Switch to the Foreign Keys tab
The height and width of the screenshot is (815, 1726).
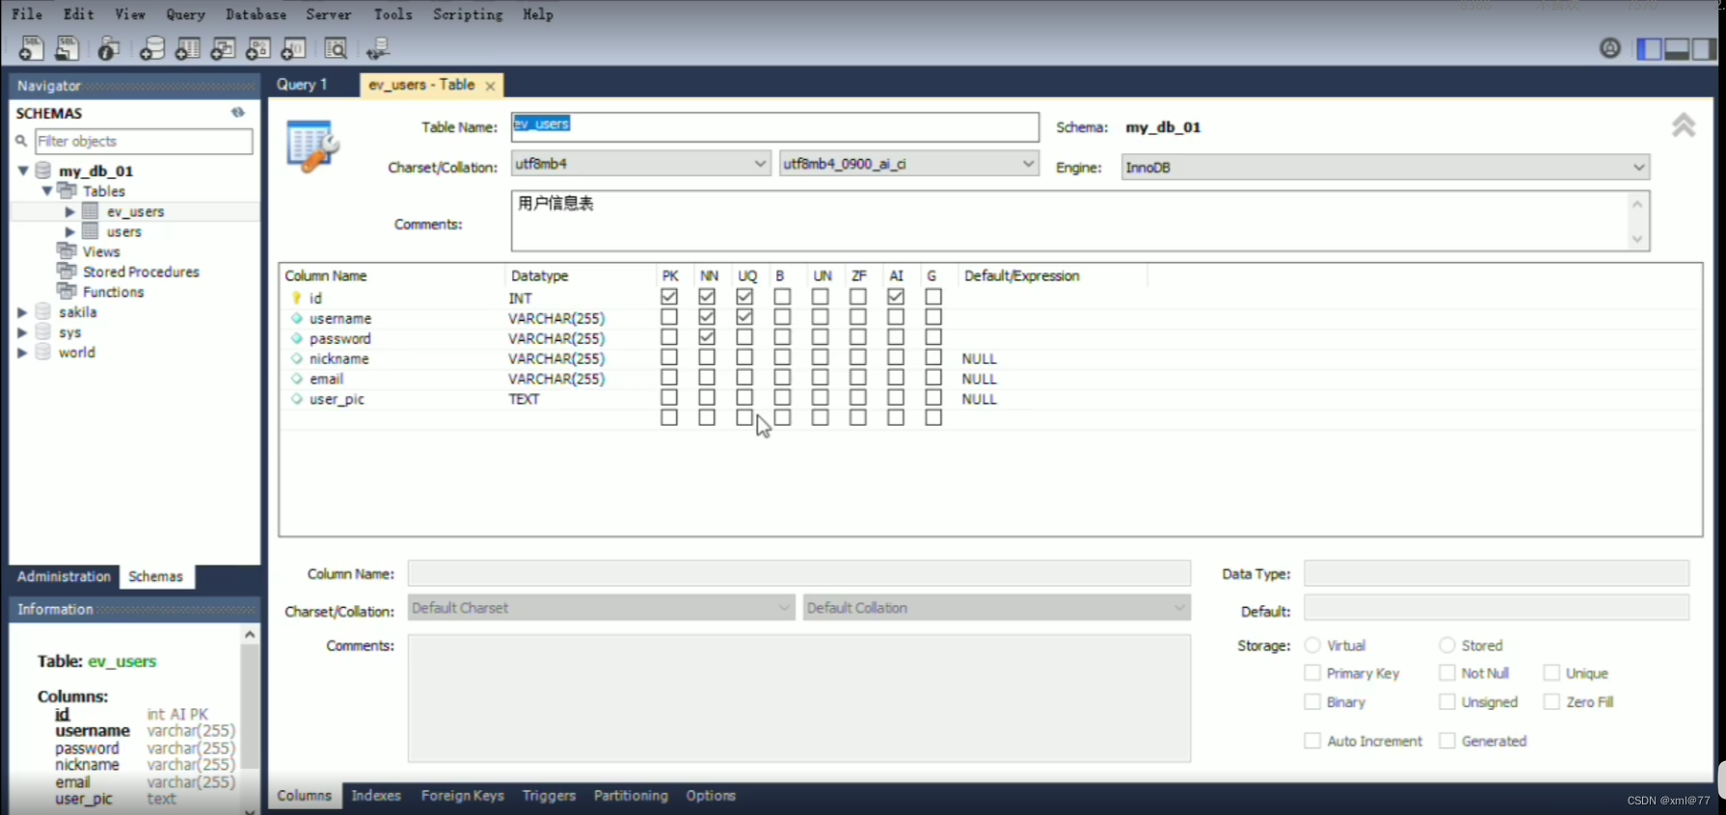click(463, 796)
